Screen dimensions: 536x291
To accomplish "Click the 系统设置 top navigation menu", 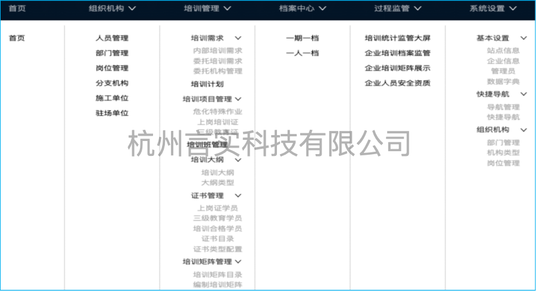I will point(493,8).
